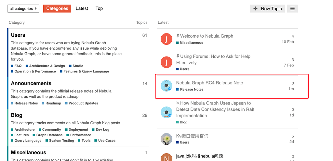Expand the all categories dropdown
Image resolution: width=333 pixels, height=161 pixels.
pos(23,9)
